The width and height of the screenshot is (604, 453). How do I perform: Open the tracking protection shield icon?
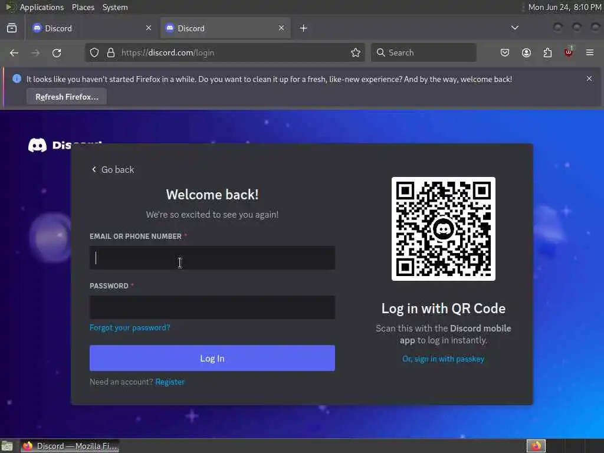[94, 52]
